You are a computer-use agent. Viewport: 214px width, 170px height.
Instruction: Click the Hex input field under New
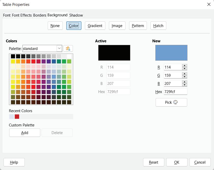click(x=175, y=91)
